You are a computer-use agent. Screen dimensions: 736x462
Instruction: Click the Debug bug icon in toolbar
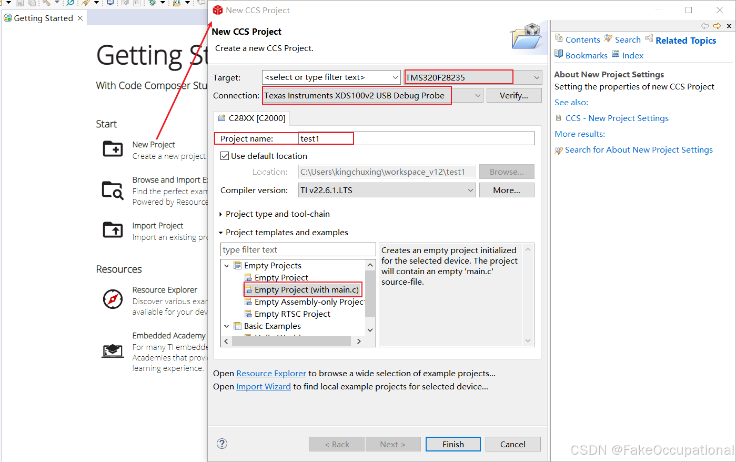[152, 3]
